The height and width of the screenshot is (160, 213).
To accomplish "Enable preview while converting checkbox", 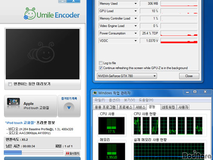I will (10, 84).
